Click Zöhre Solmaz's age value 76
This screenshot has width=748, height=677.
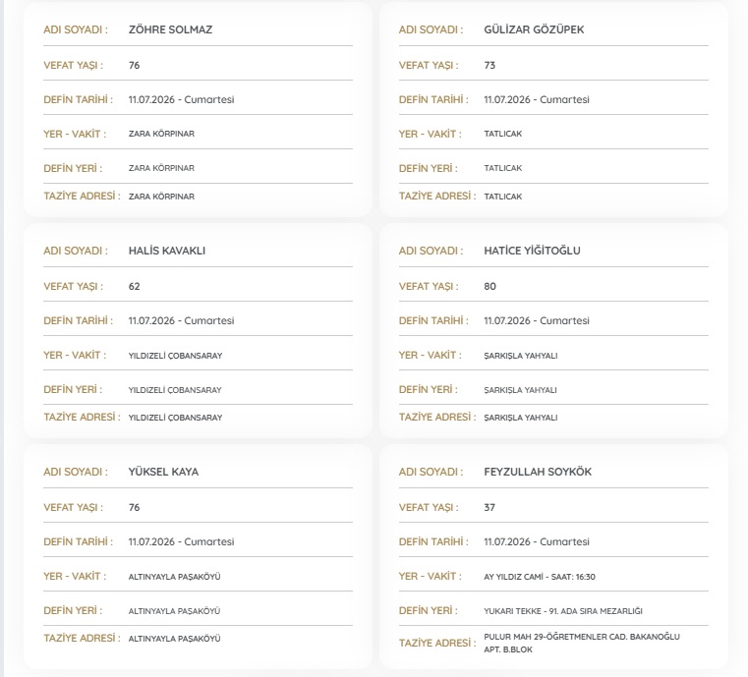coord(134,65)
